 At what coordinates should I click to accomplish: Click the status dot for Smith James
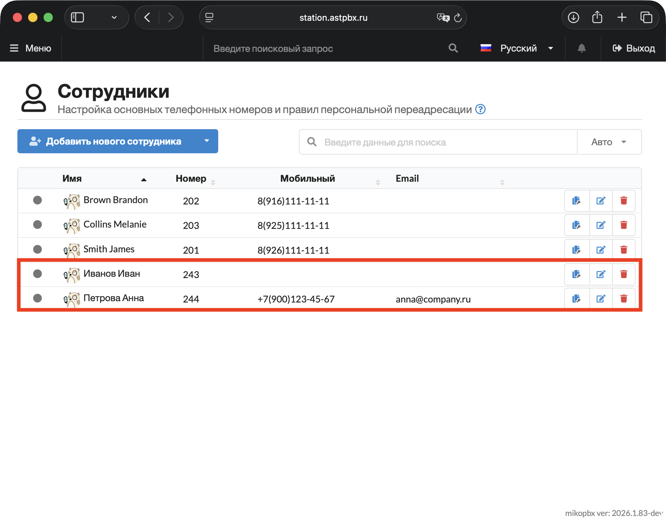pos(37,249)
